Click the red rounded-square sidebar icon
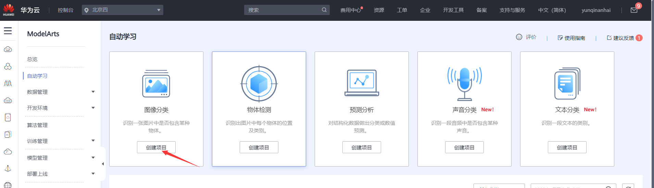 (8, 117)
